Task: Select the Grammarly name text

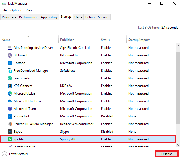Action: pyautogui.click(x=22, y=78)
